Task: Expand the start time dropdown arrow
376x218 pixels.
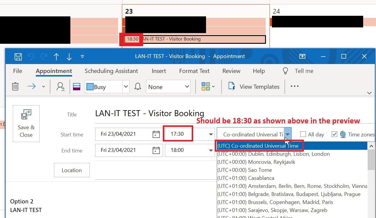Action: click(211, 134)
